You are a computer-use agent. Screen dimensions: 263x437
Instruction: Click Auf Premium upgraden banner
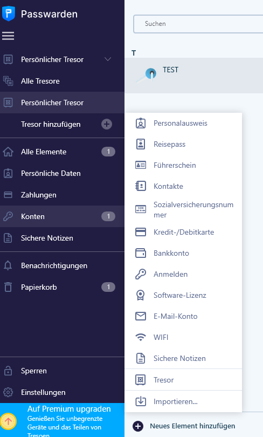point(63,420)
